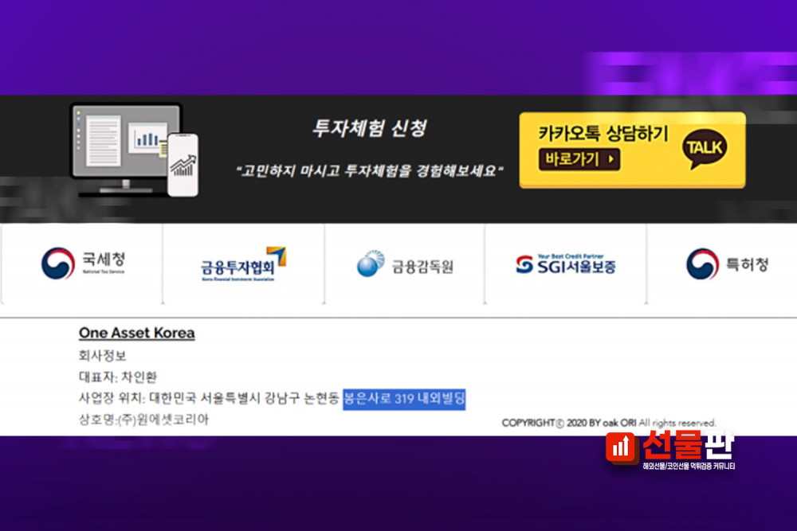Viewport: 797px width, 531px height.
Task: Click the smartphone chart illustration
Action: pyautogui.click(x=183, y=164)
